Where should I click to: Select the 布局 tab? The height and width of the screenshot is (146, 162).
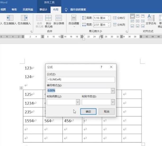point(56,10)
